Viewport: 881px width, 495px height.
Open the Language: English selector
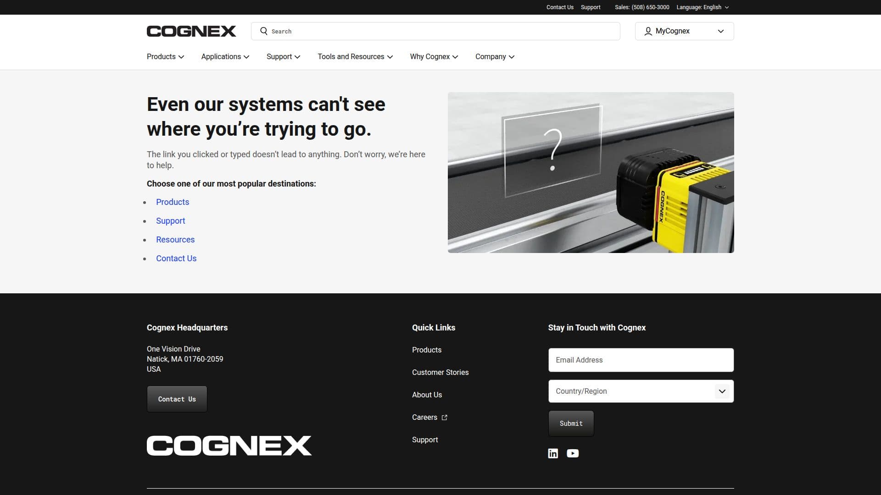[x=703, y=7]
